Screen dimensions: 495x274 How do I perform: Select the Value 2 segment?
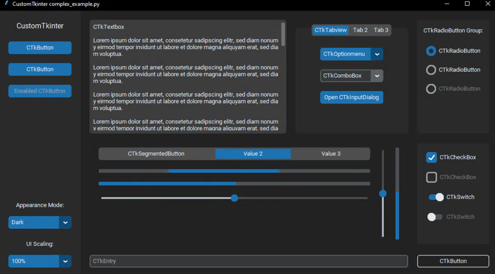click(x=253, y=154)
